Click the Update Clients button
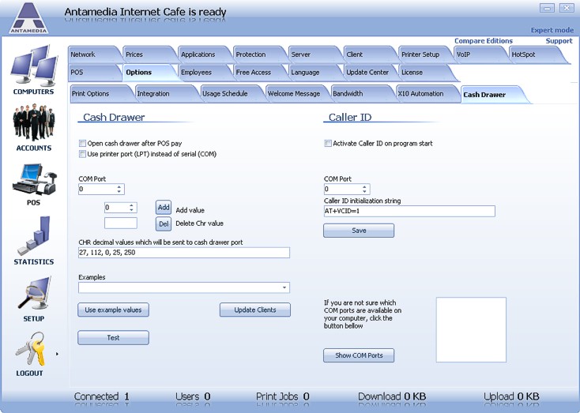The height and width of the screenshot is (413, 580). pos(255,310)
